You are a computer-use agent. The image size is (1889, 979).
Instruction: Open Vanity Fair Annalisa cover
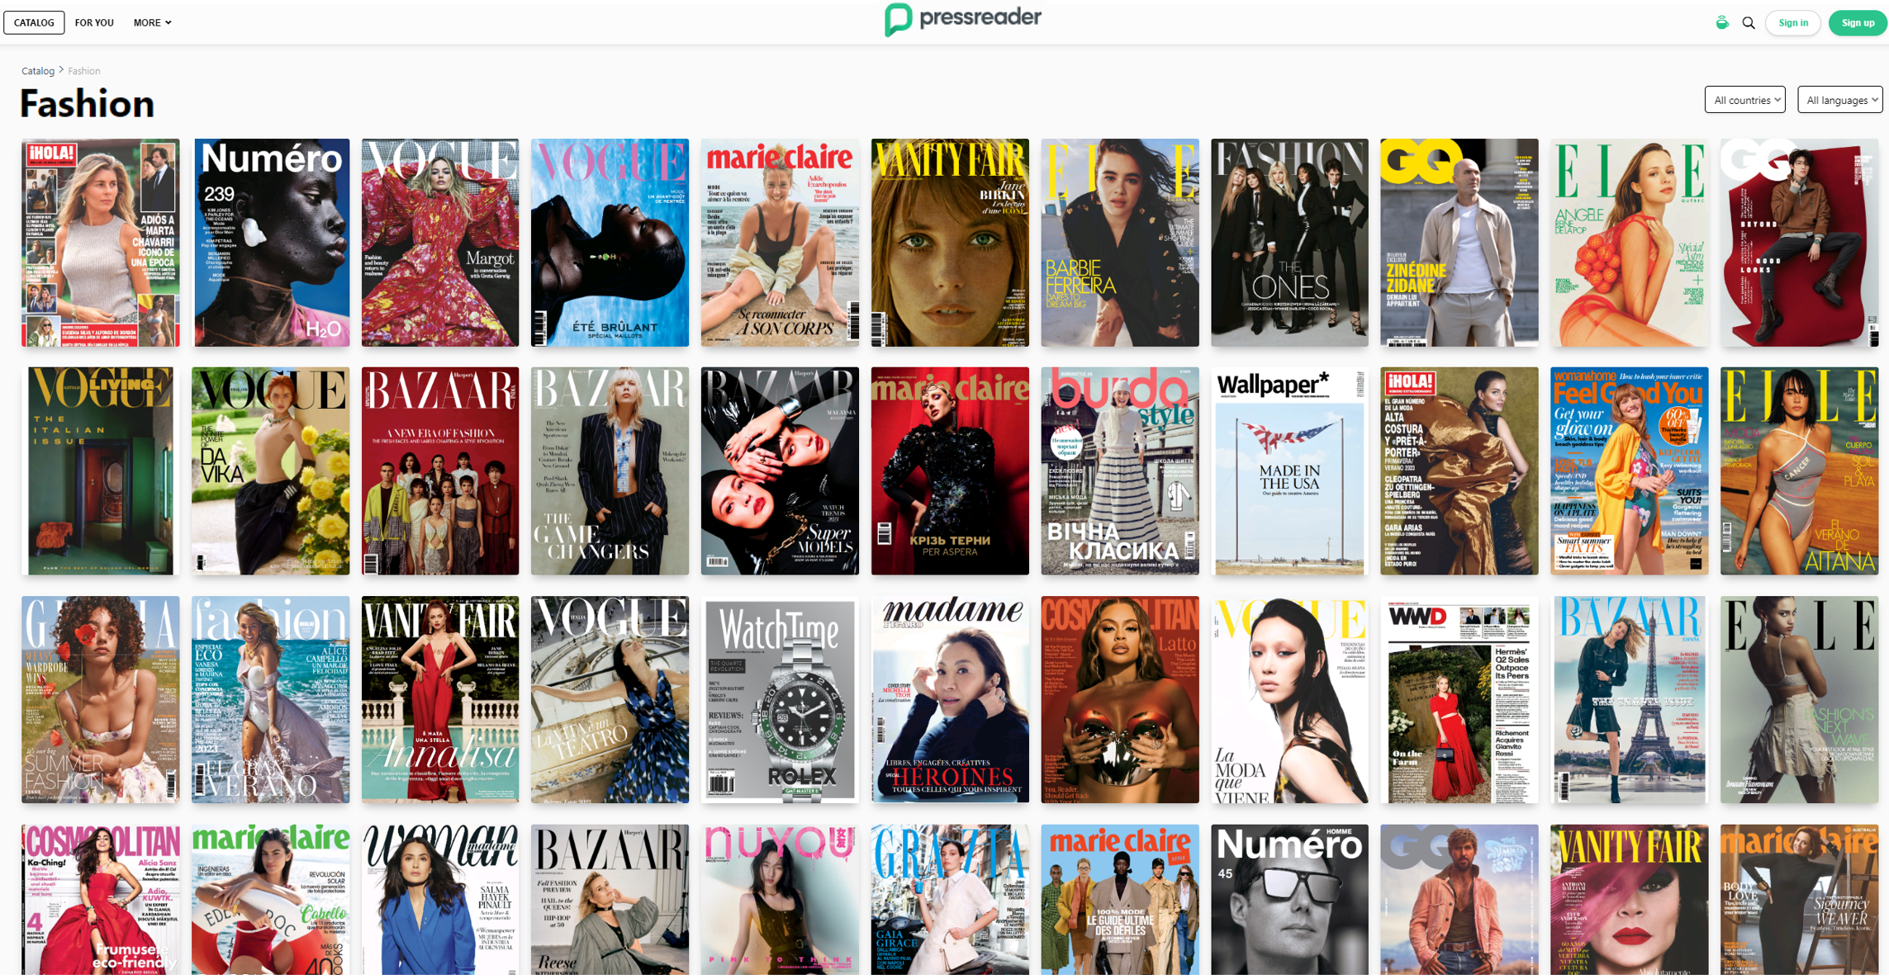[440, 700]
